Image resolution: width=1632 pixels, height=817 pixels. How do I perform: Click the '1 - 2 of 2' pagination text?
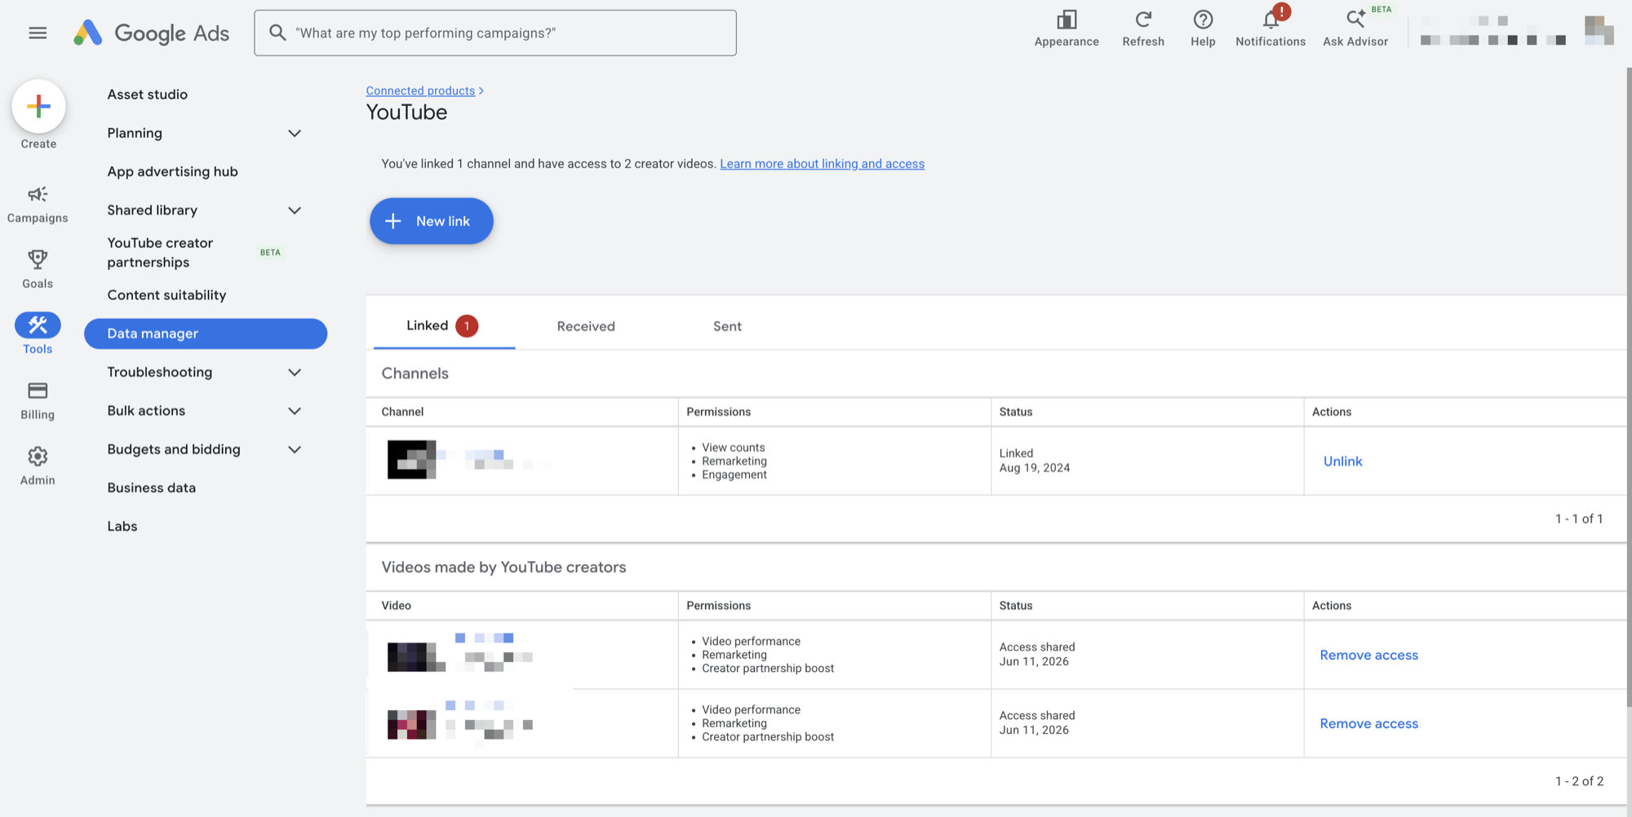[x=1579, y=781]
